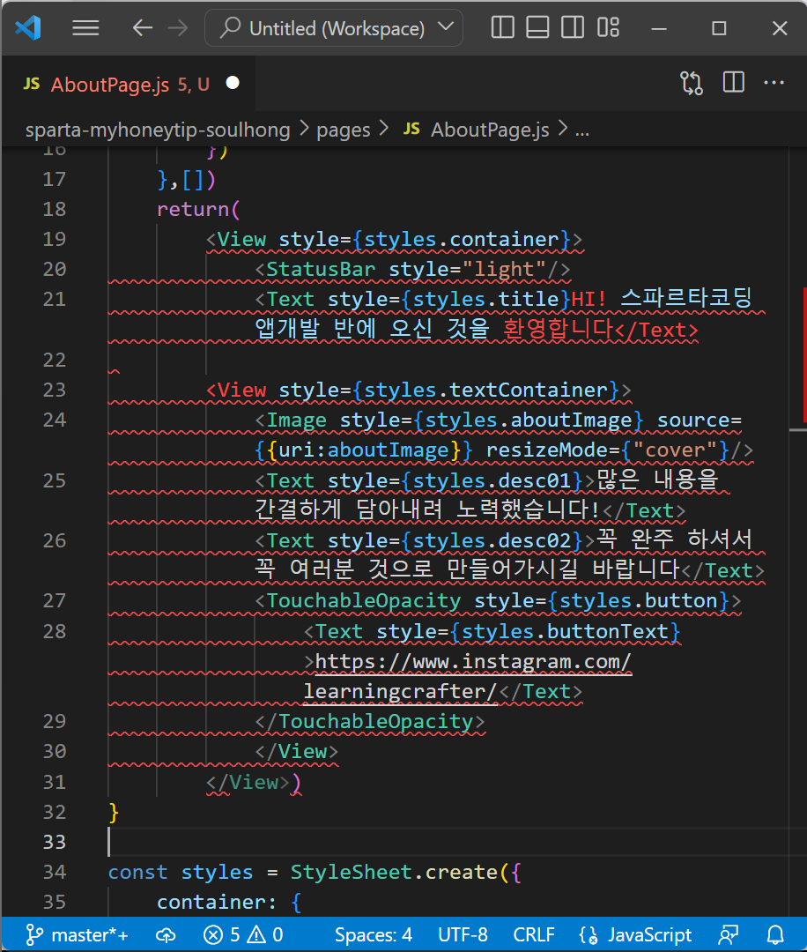Open the Problems view showing 5 errors

click(243, 934)
